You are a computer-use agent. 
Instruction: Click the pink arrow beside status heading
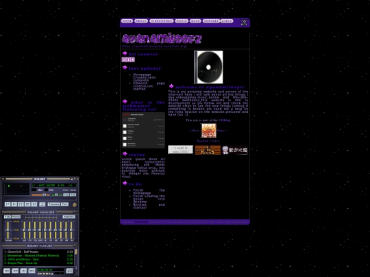[125, 154]
